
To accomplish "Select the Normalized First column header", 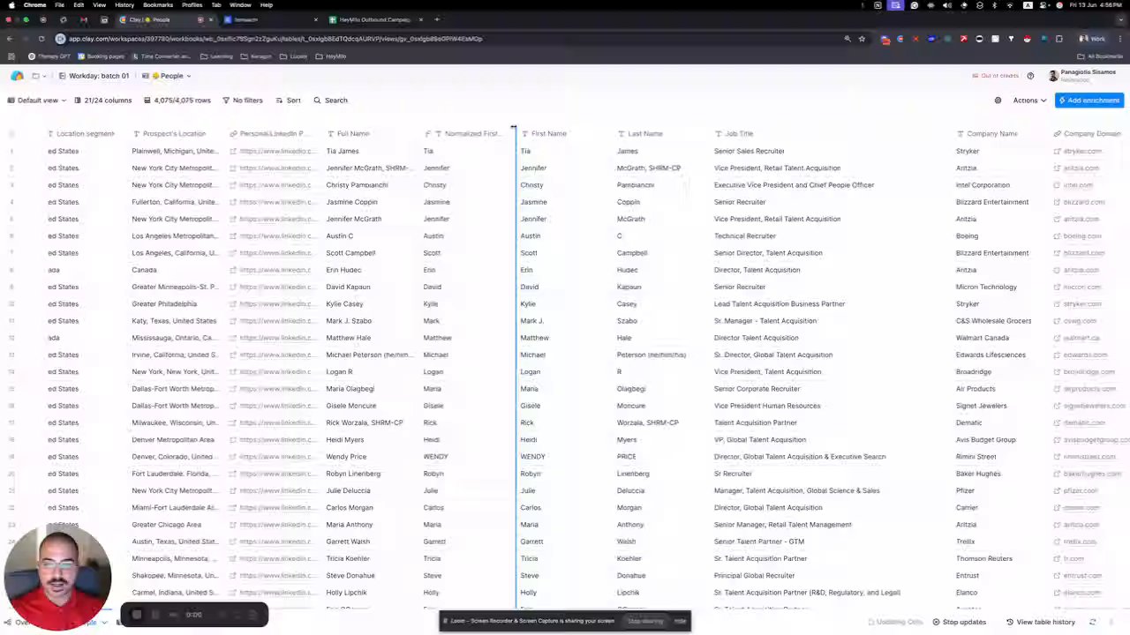I will [462, 134].
